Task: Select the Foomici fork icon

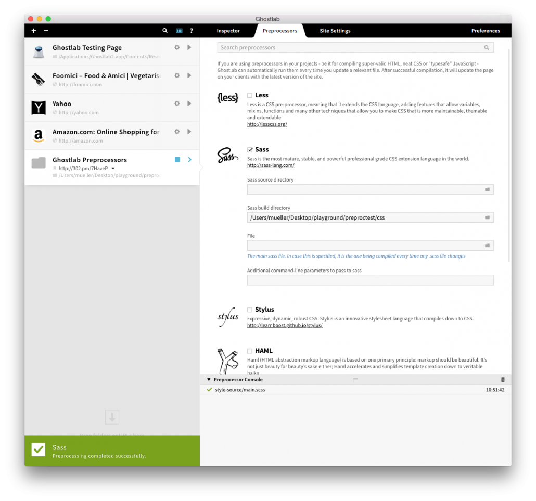Action: 39,80
